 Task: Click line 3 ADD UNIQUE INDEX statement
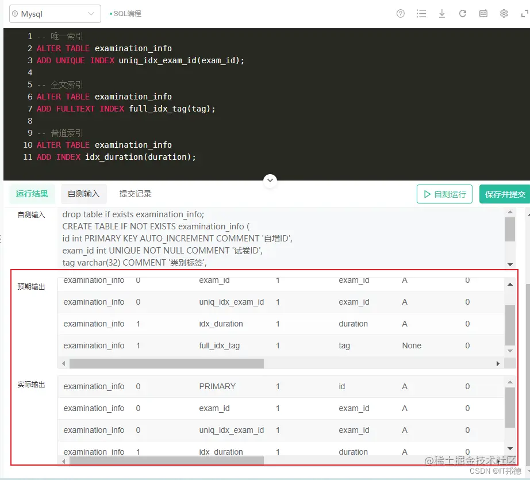(140, 60)
